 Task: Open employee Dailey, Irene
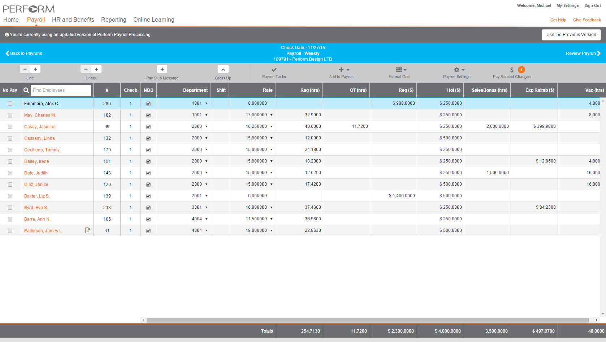(x=36, y=161)
